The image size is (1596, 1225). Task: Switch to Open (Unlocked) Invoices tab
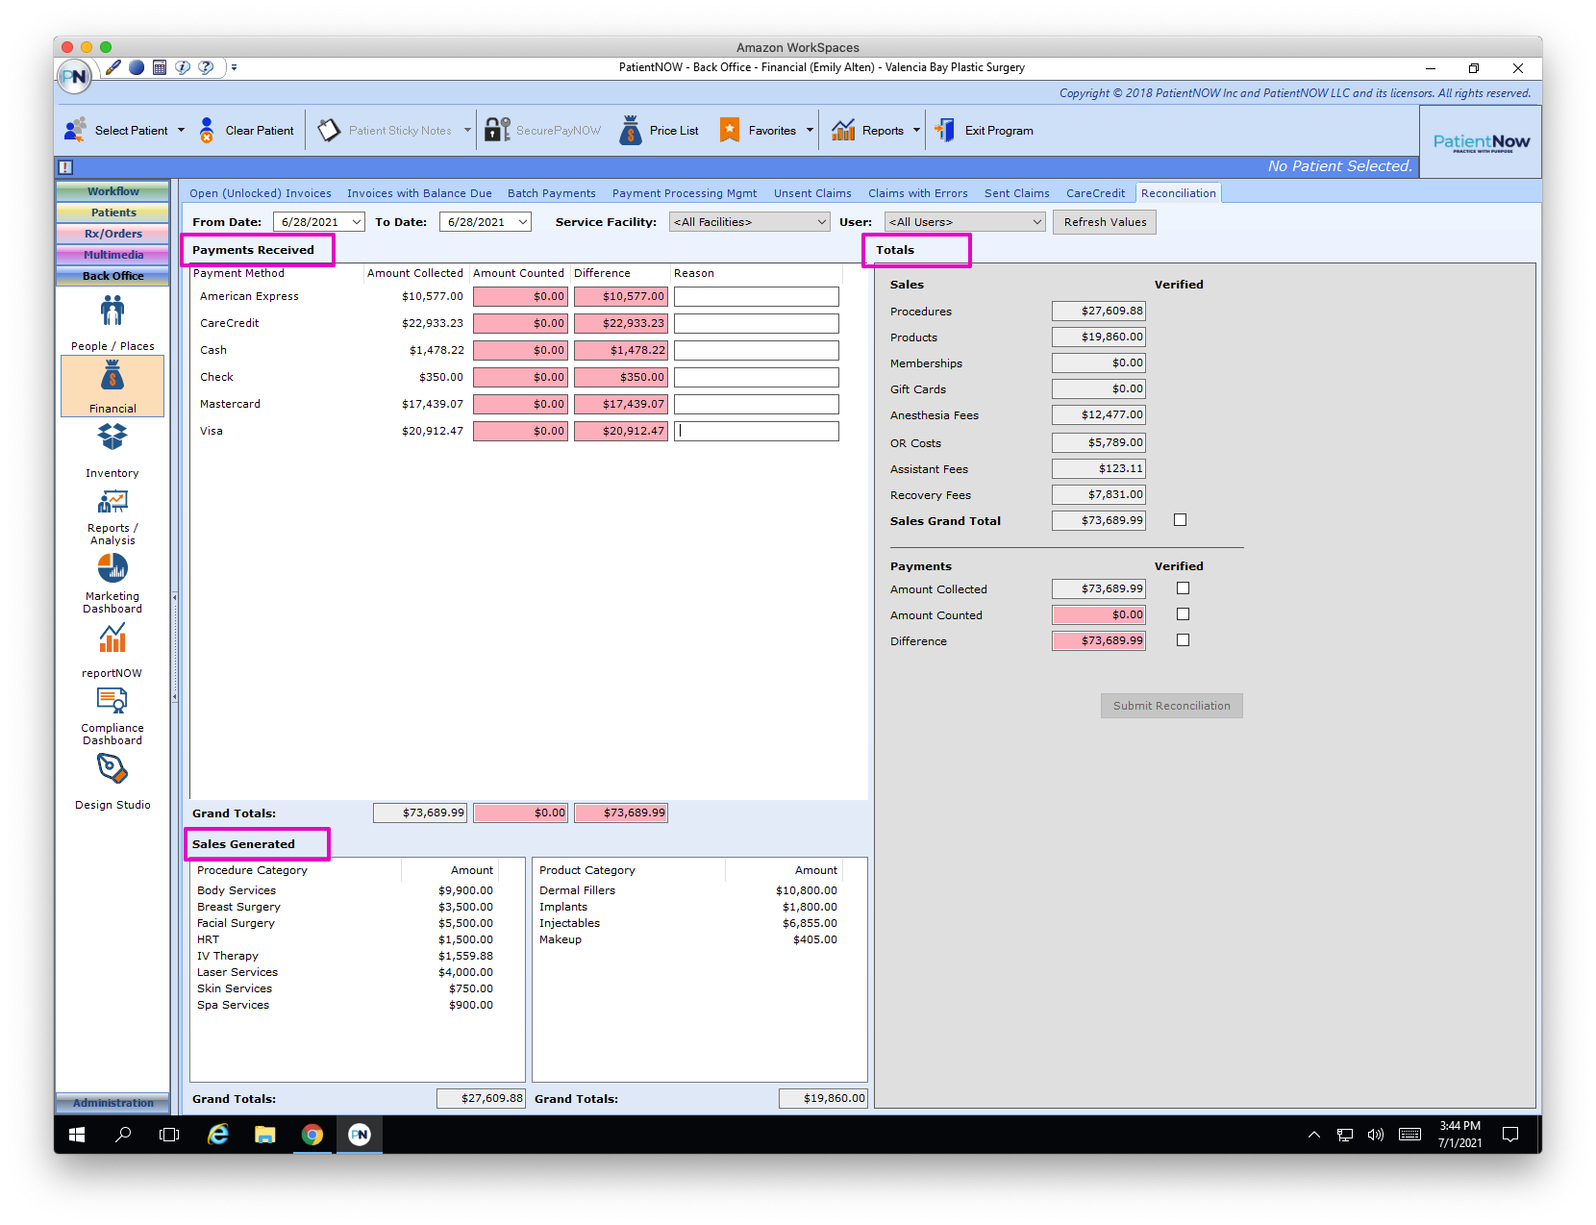261,193
